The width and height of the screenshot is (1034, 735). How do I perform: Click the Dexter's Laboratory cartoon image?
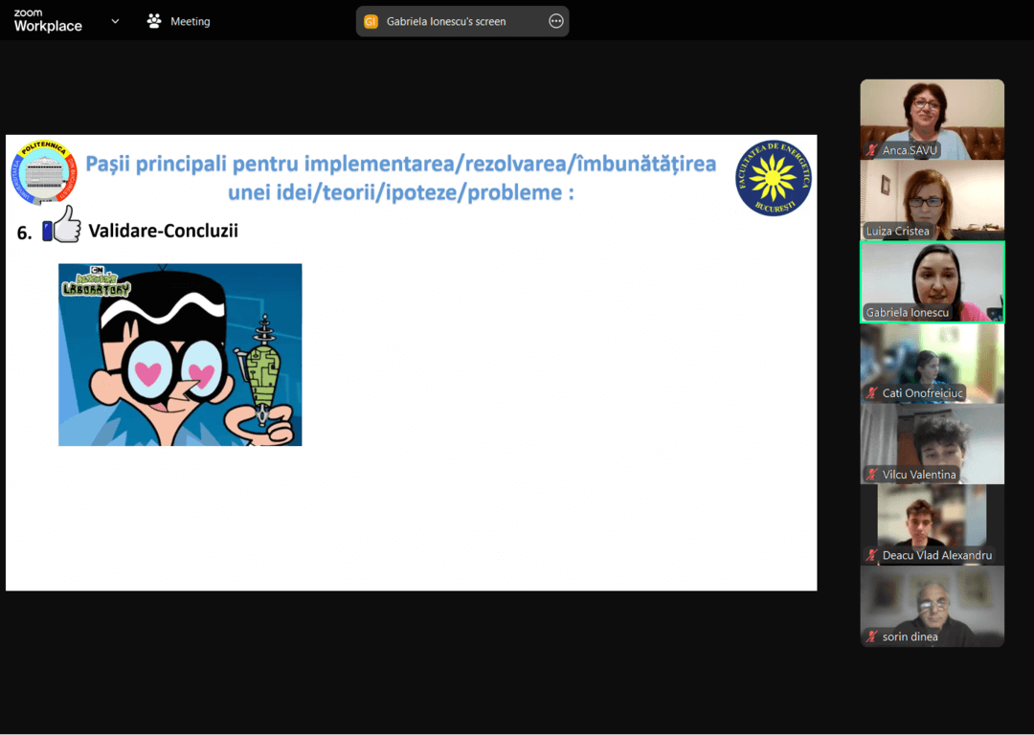click(180, 354)
